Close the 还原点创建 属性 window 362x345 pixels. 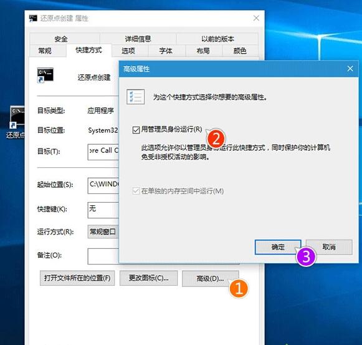click(x=256, y=18)
